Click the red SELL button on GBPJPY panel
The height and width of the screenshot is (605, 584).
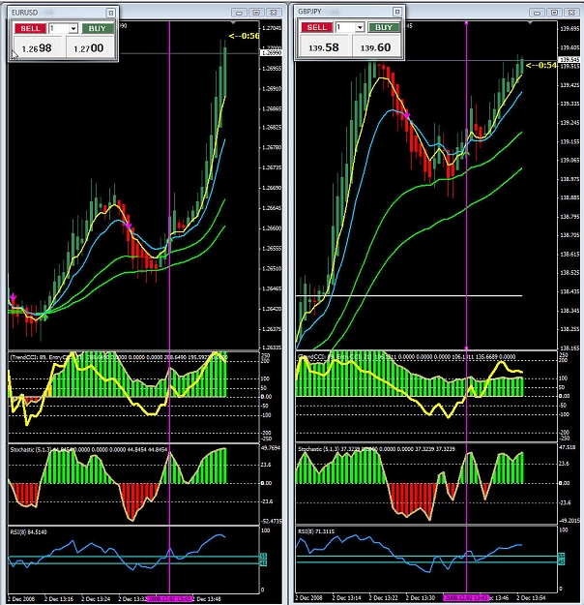(x=317, y=27)
